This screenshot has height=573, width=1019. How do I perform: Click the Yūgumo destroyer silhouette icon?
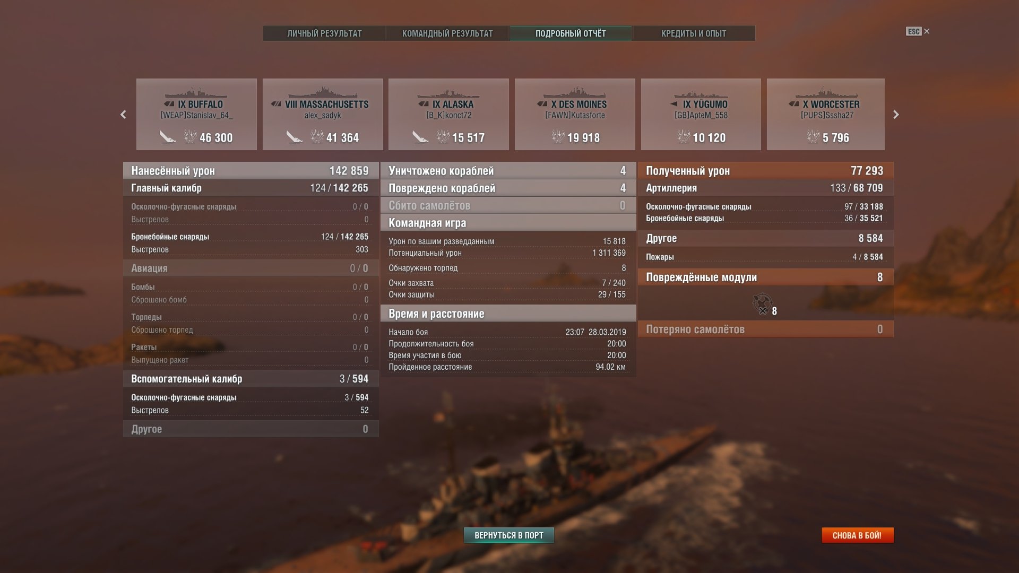coord(701,93)
